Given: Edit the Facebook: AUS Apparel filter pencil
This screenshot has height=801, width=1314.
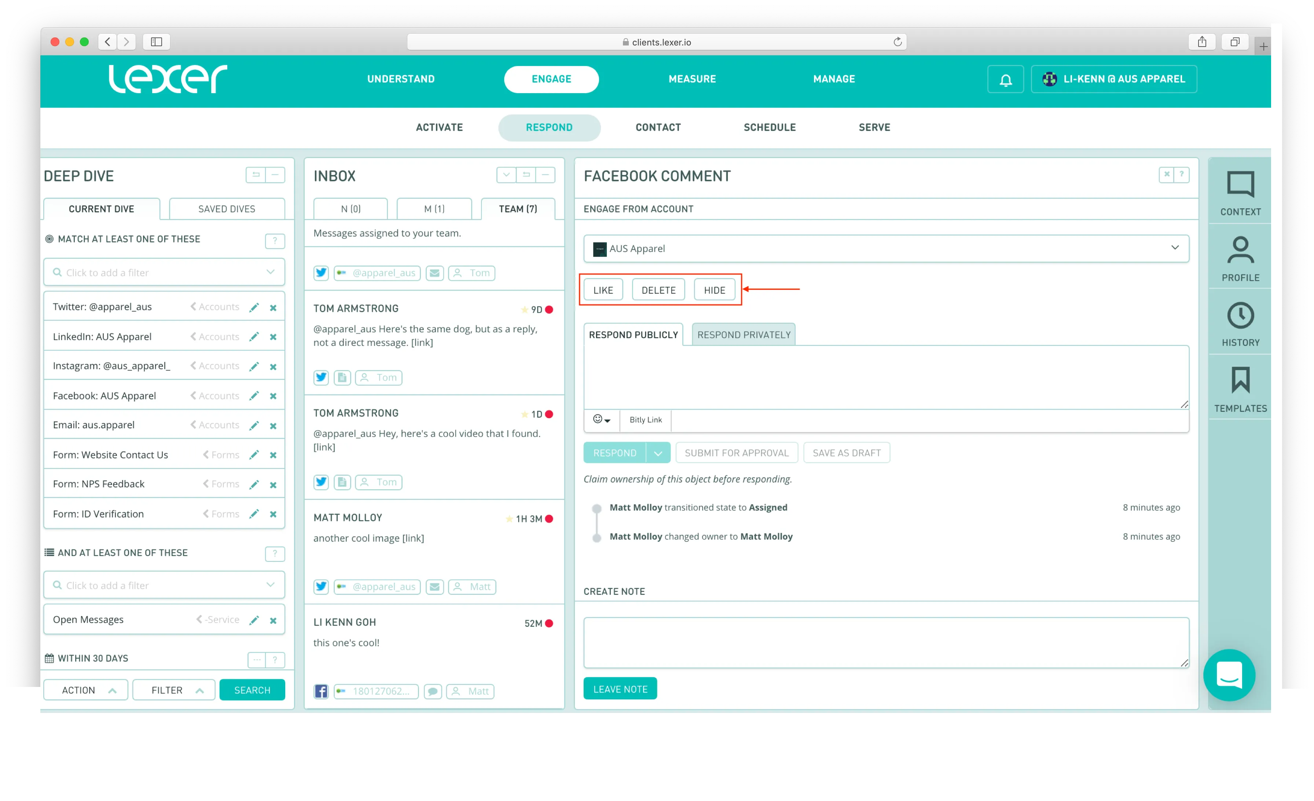Looking at the screenshot, I should click(254, 396).
